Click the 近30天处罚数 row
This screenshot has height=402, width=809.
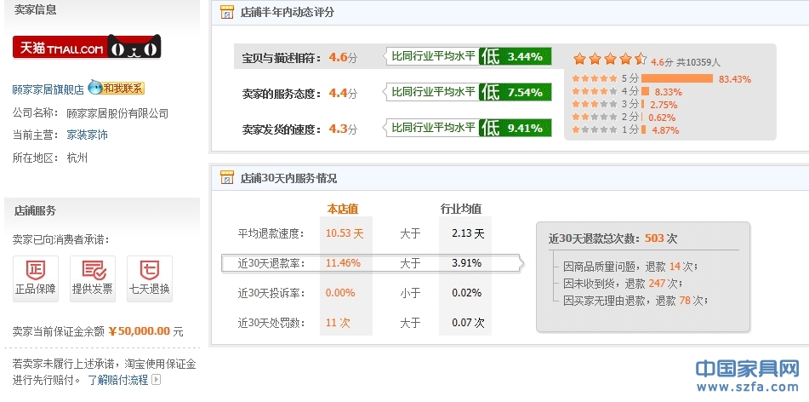point(362,323)
